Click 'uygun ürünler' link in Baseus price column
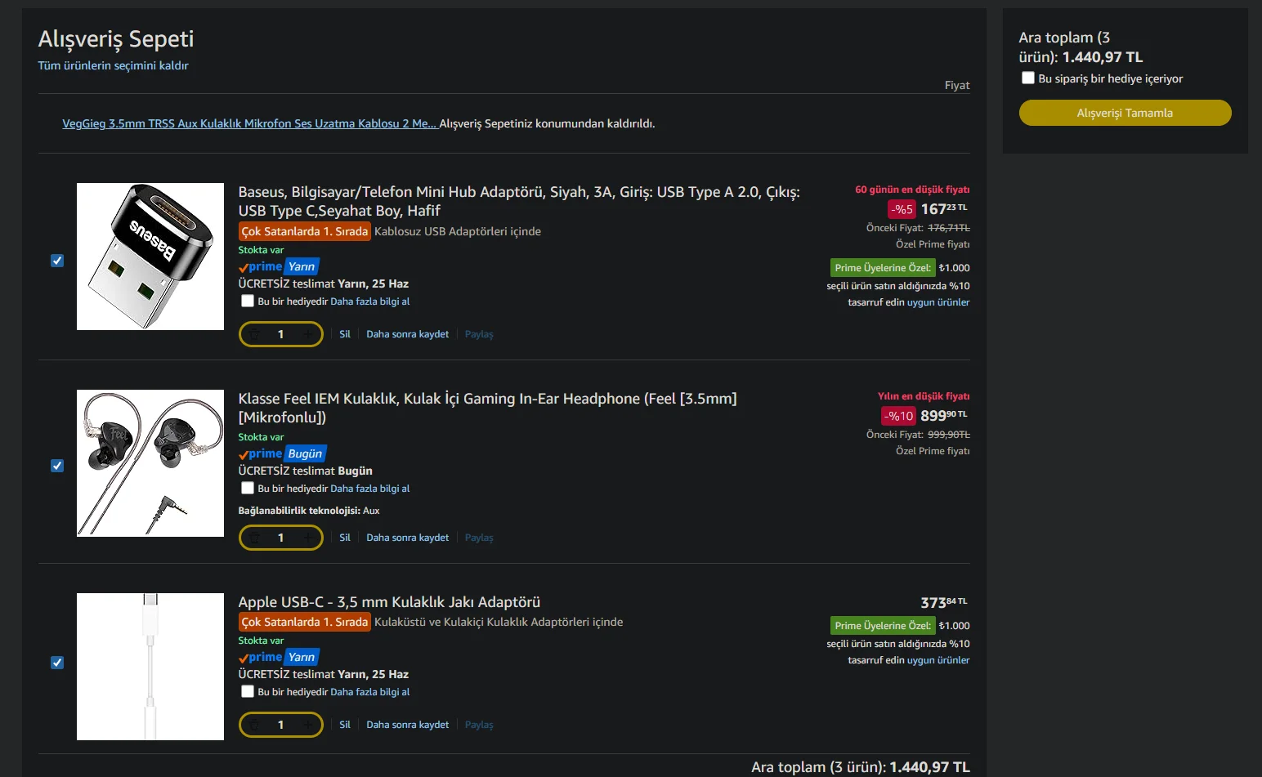1262x777 pixels. (938, 302)
